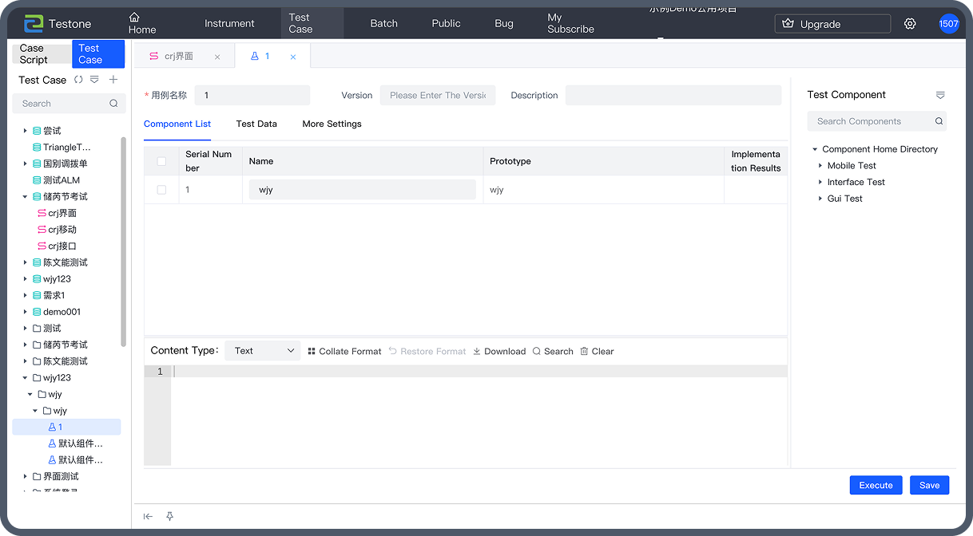Viewport: 973px width, 536px height.
Task: Open the Batch menu in top navigation
Action: 383,23
